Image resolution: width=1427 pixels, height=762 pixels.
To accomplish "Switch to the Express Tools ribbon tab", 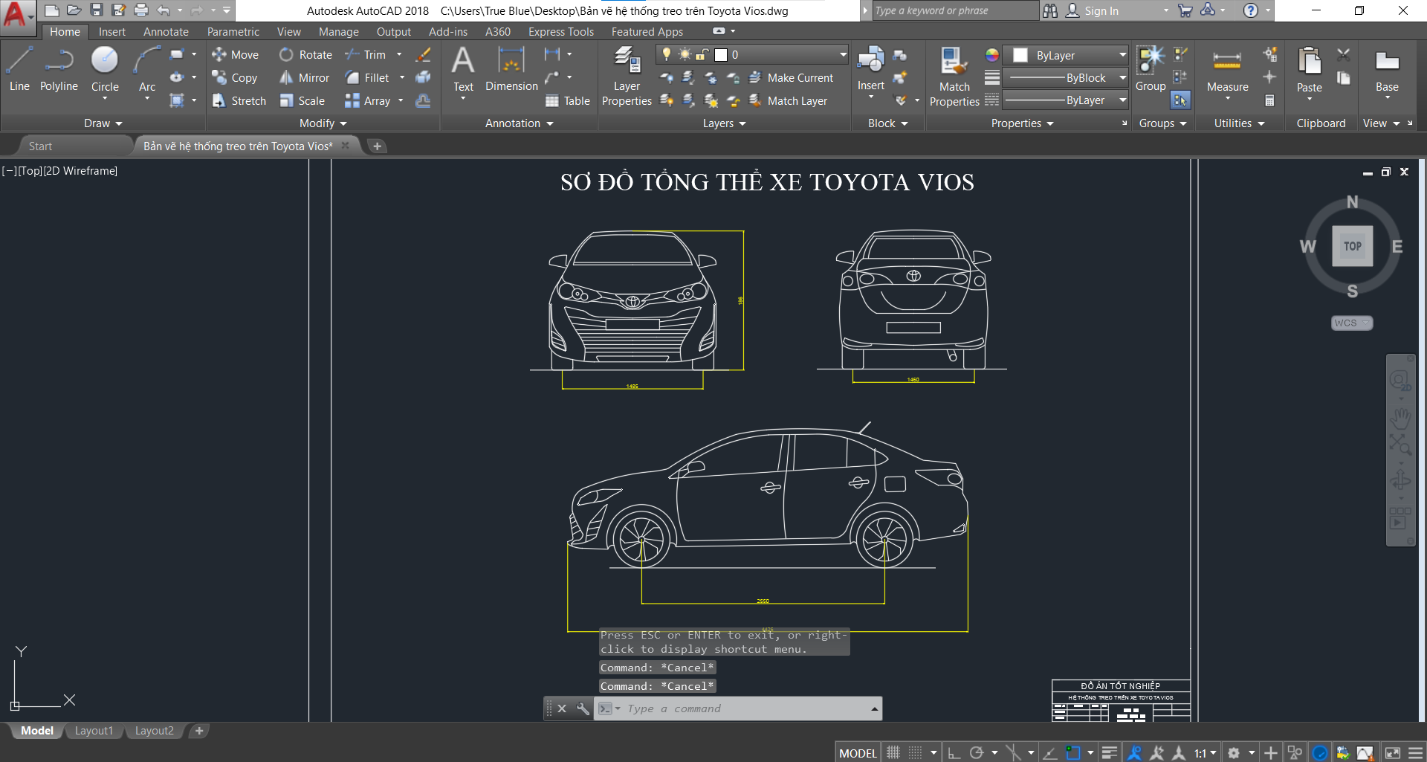I will coord(561,31).
